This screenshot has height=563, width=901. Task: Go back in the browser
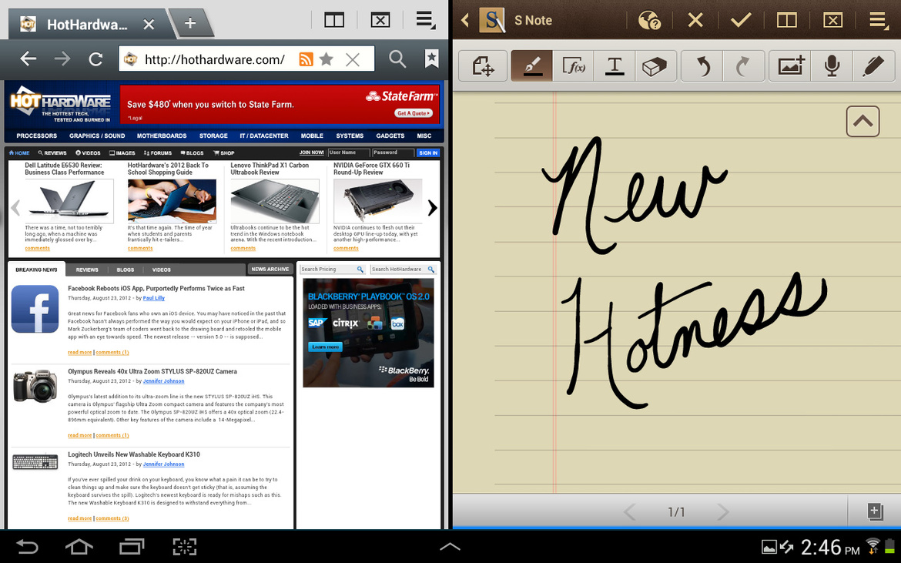28,59
